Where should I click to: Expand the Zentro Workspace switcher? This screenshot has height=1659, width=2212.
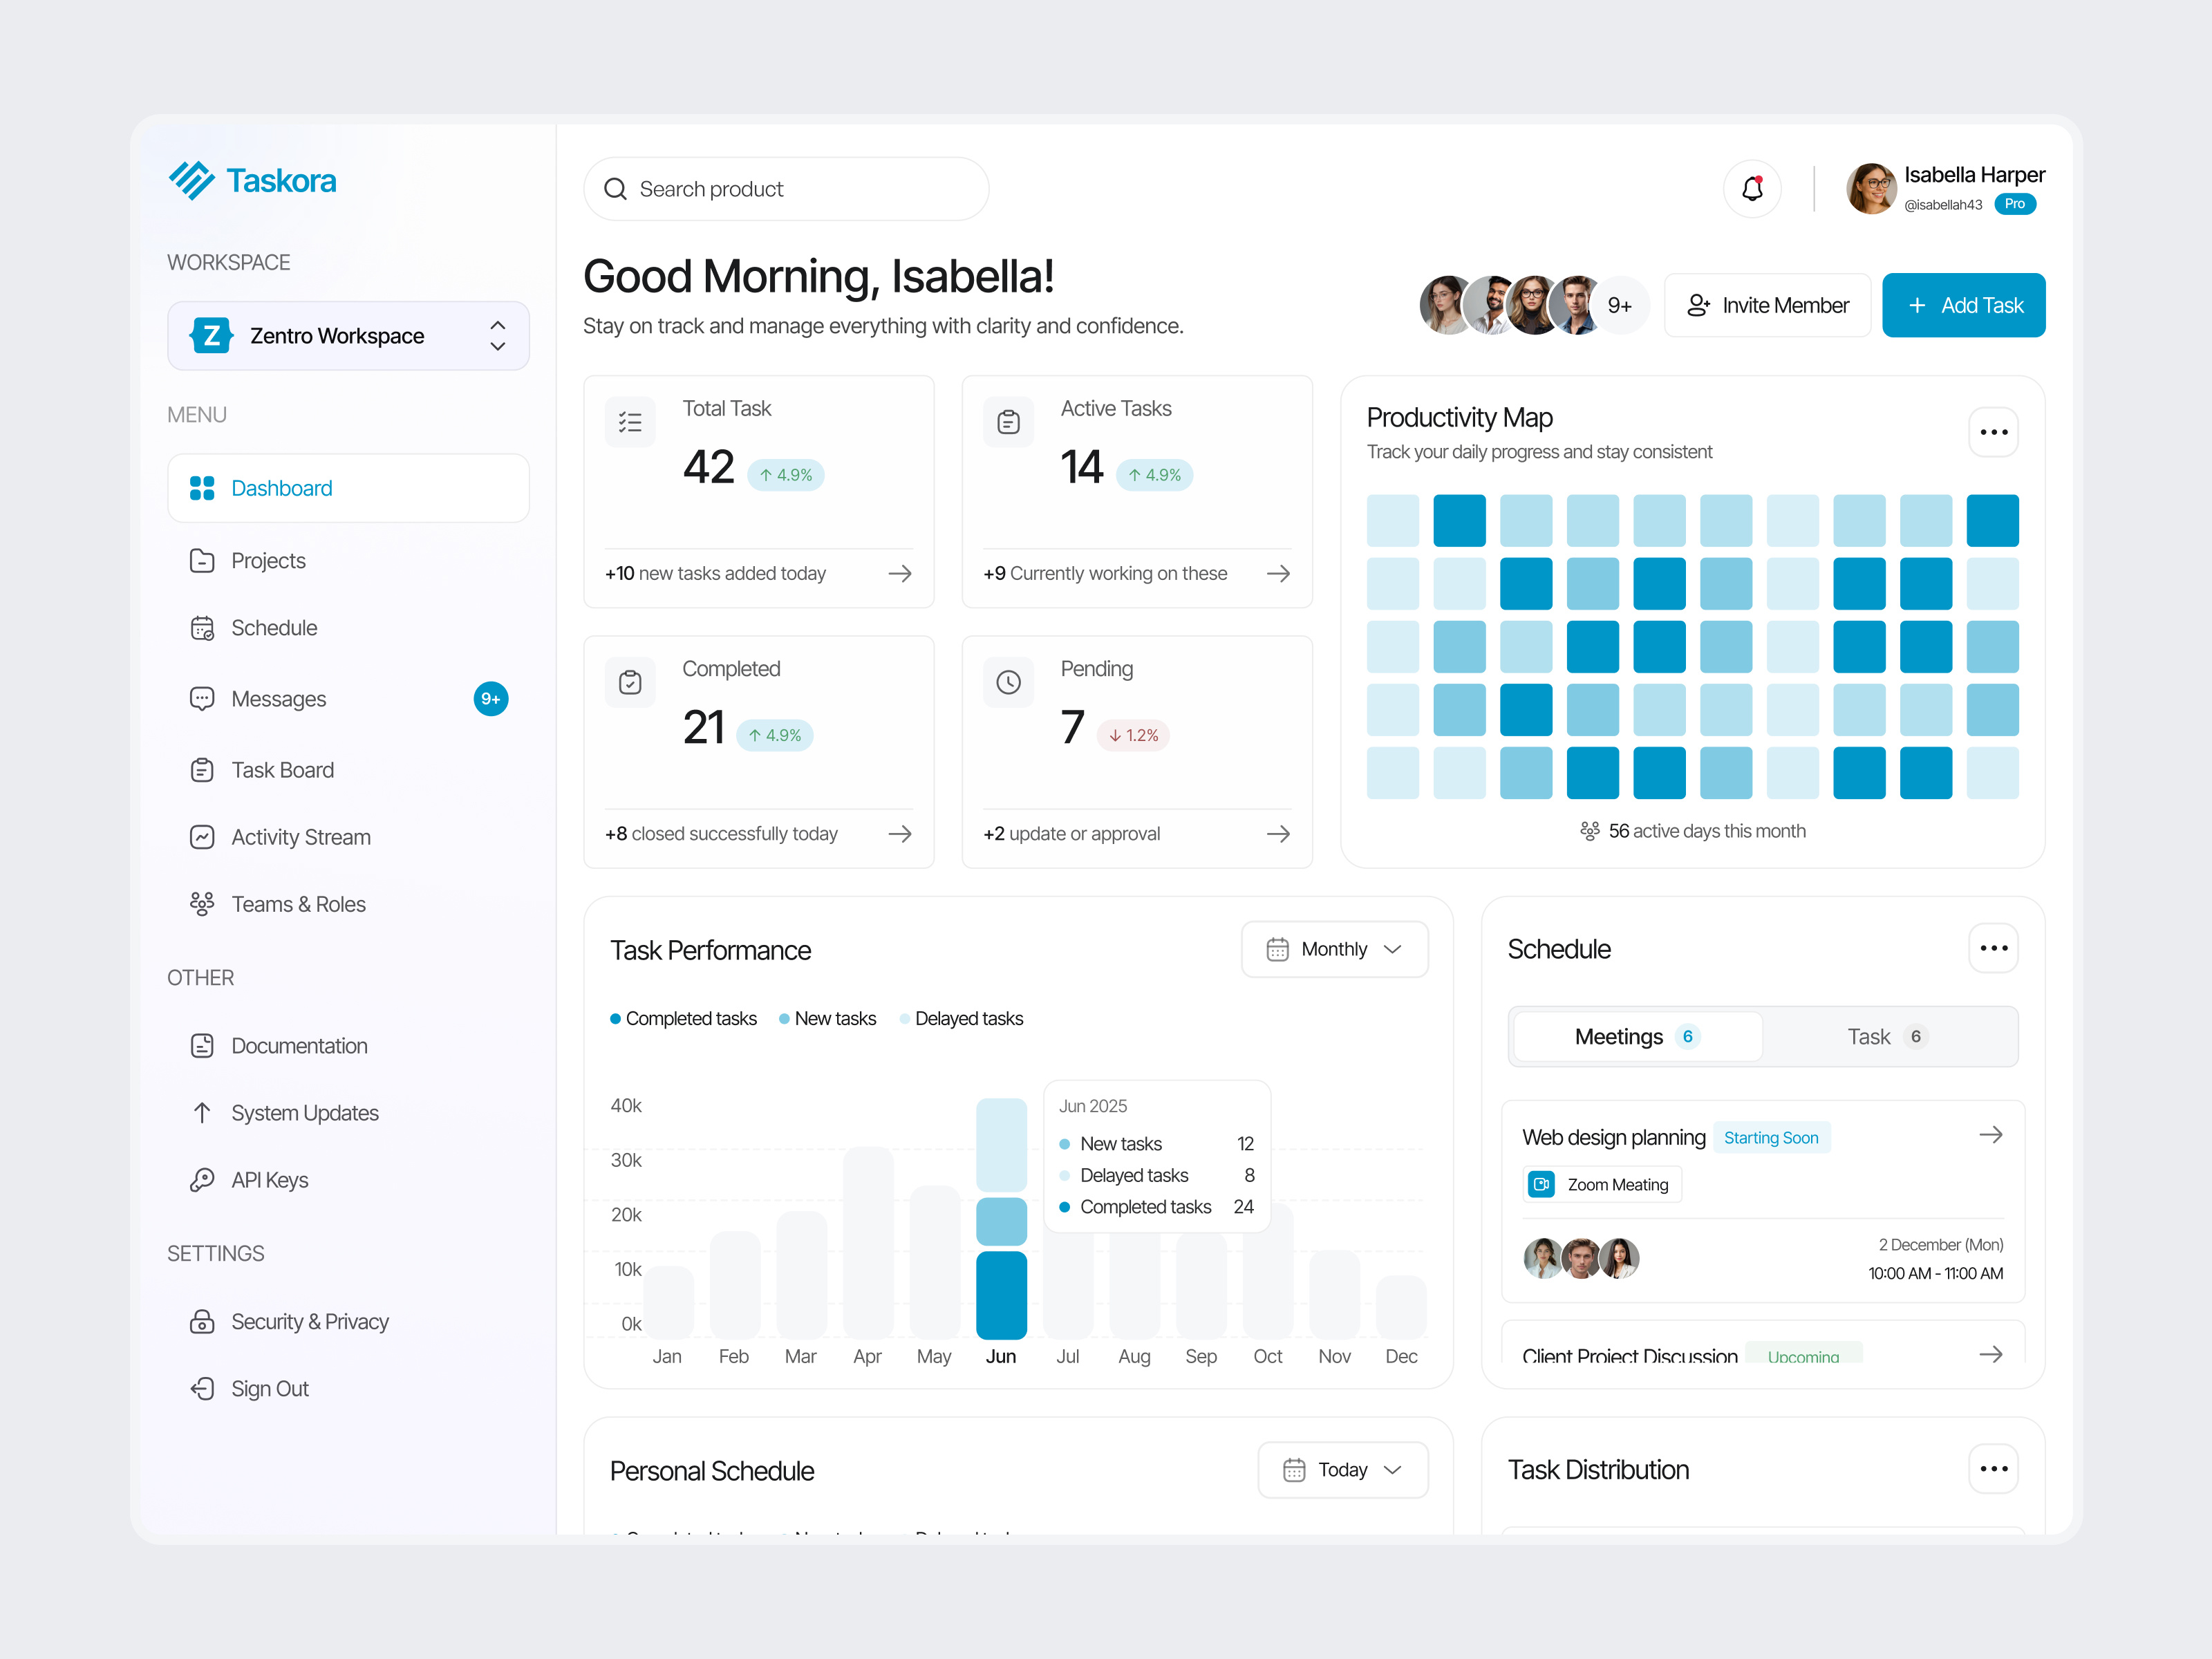click(497, 336)
